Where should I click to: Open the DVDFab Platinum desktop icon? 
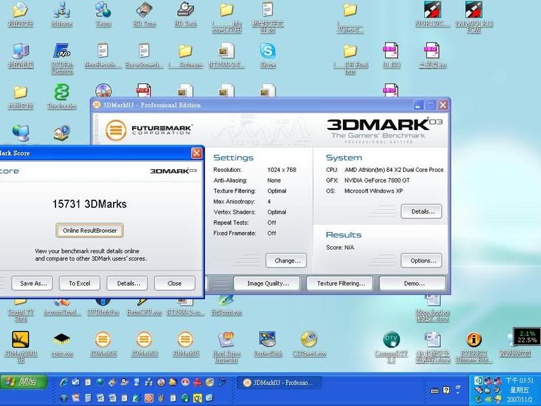point(62,58)
